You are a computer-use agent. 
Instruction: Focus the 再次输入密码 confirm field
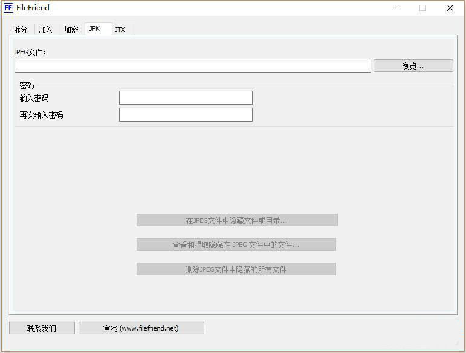[x=186, y=115]
